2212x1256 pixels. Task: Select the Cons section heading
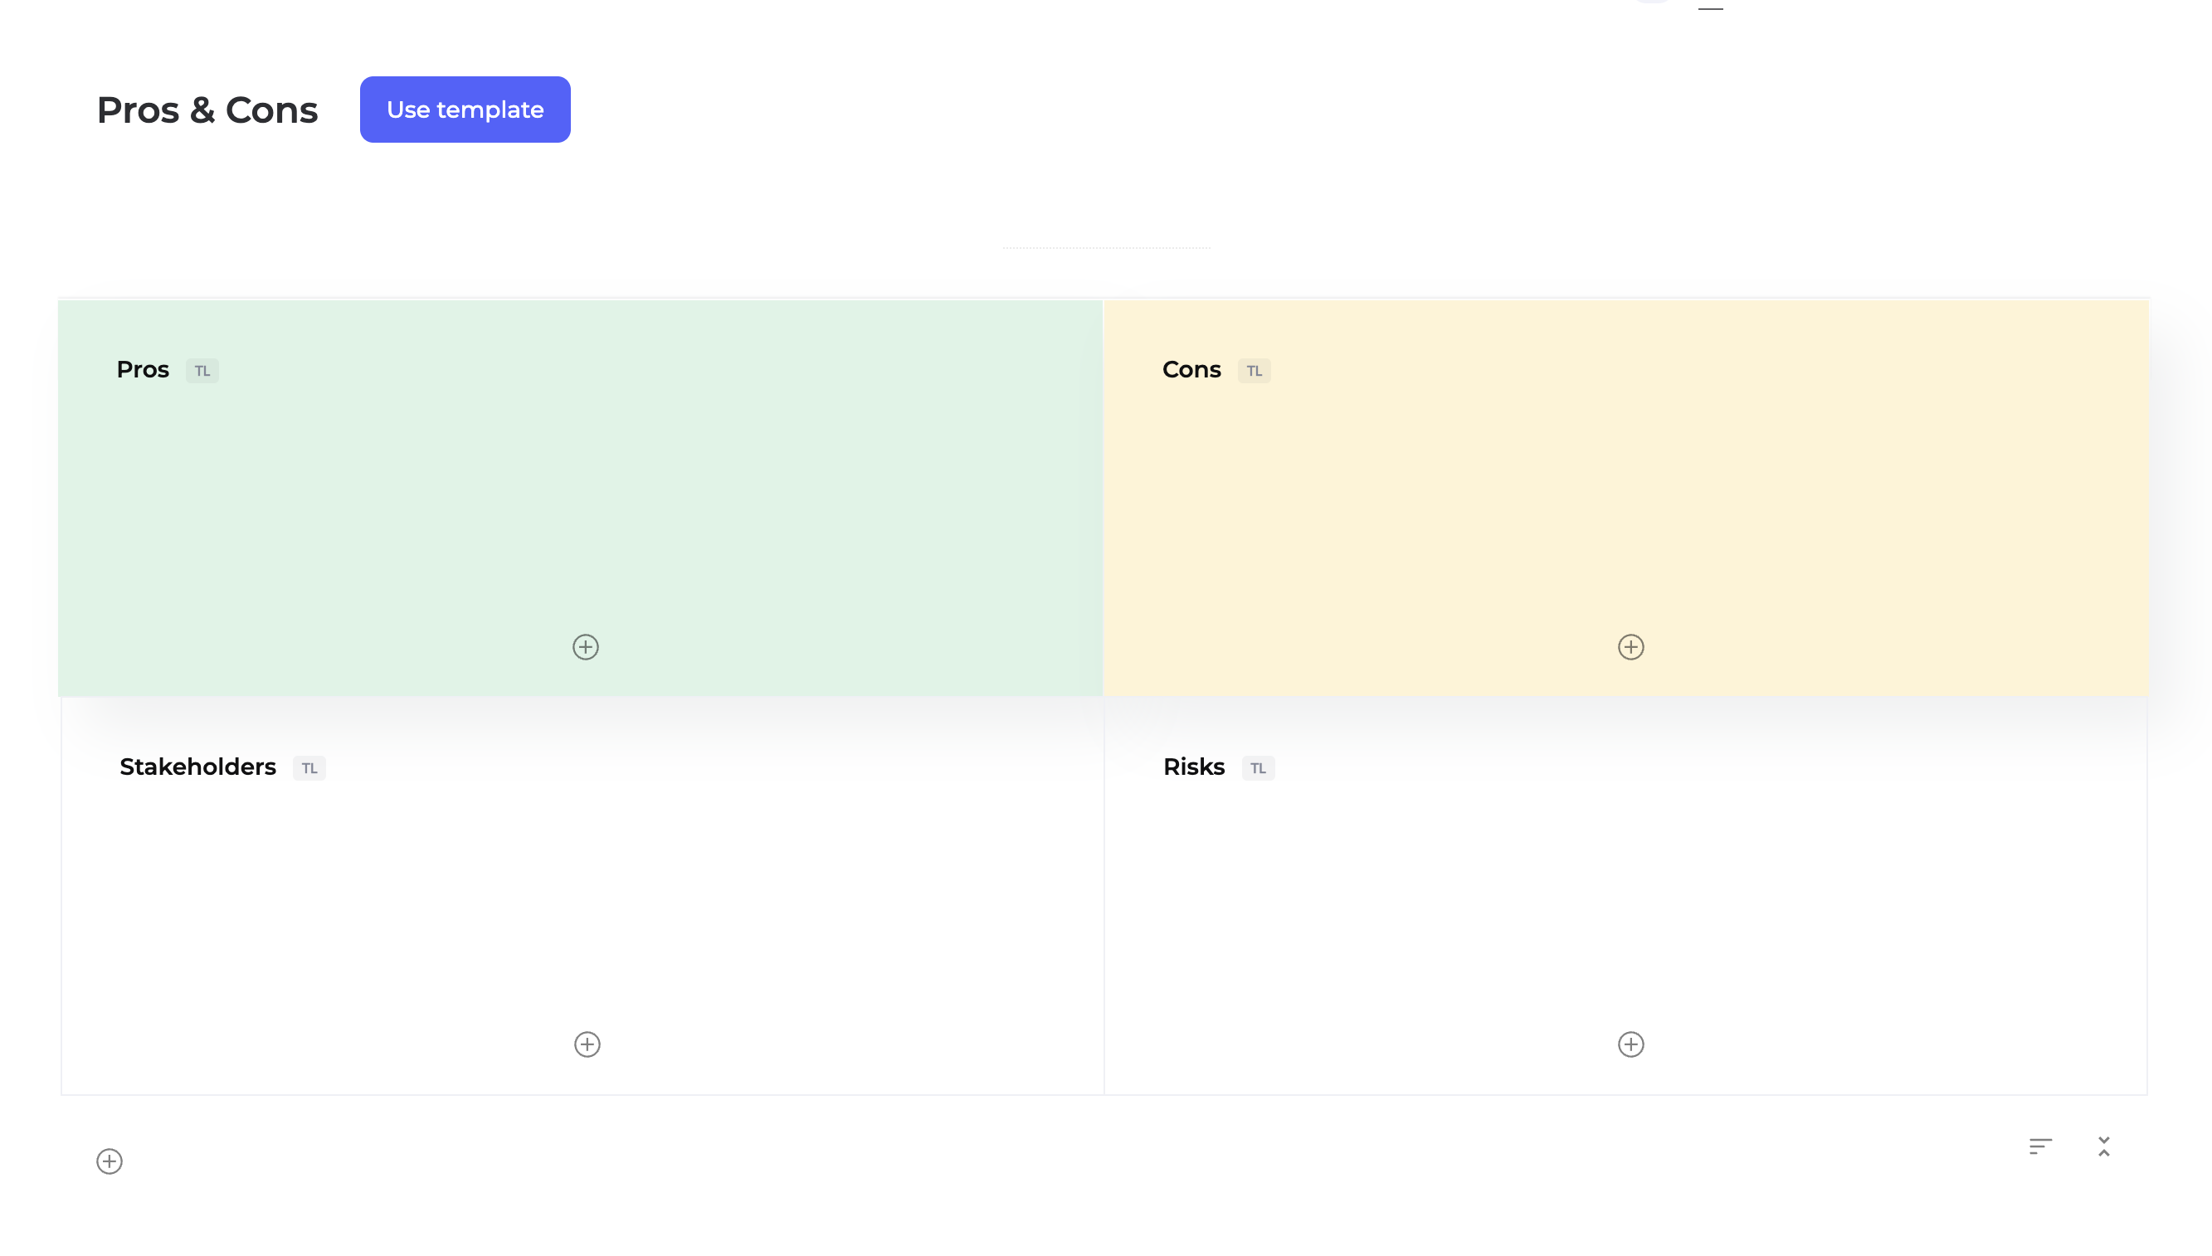click(1191, 370)
